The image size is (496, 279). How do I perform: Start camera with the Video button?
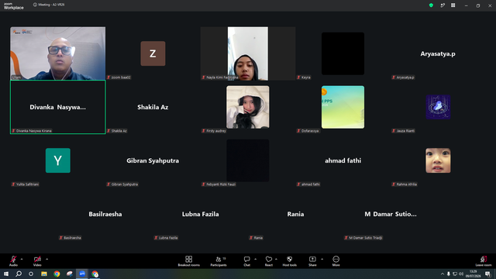click(37, 261)
